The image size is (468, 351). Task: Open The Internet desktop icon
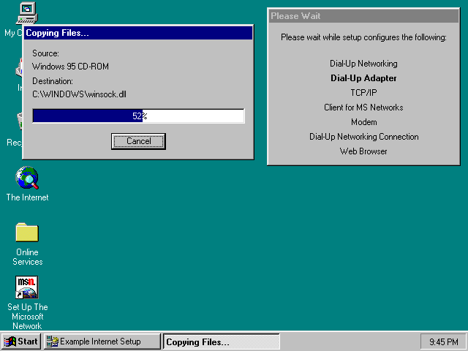[x=27, y=178]
